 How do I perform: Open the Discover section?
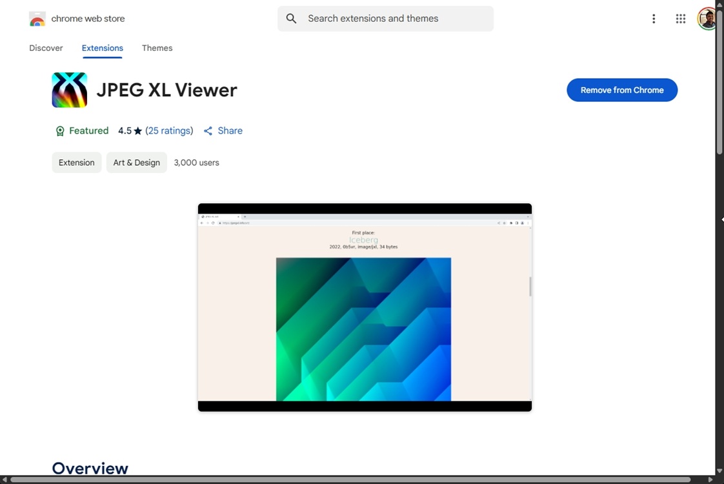point(46,48)
